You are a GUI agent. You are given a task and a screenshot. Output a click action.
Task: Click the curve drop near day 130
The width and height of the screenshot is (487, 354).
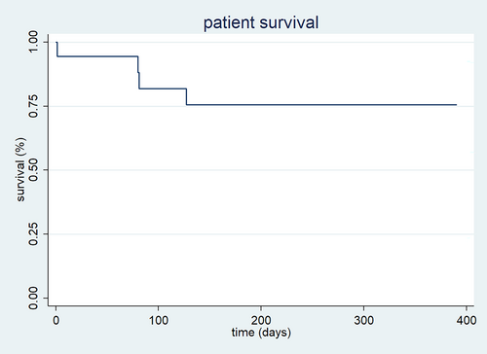pyautogui.click(x=186, y=96)
